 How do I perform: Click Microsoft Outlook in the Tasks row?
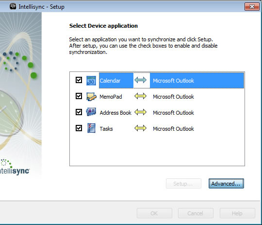coord(173,129)
